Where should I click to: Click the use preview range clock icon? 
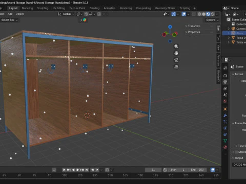point(165,170)
